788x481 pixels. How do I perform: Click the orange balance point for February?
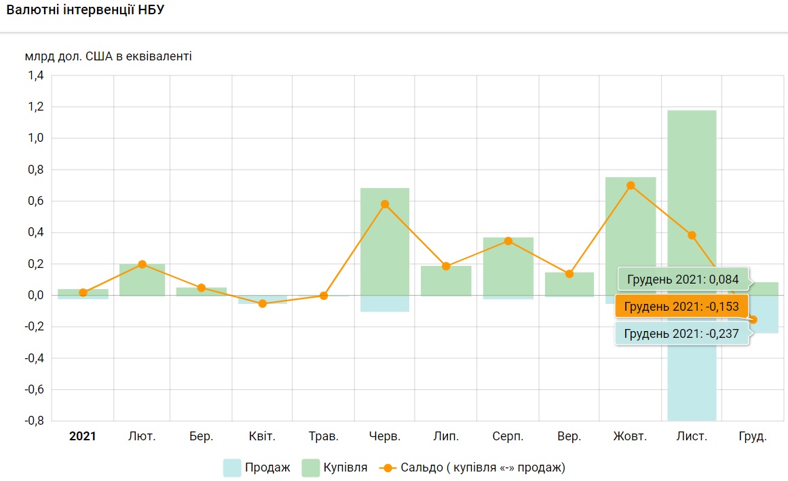pyautogui.click(x=142, y=264)
